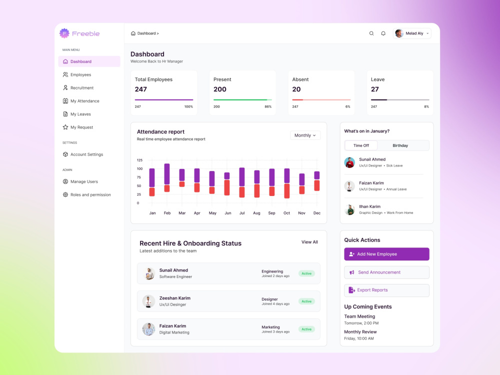This screenshot has height=375, width=500.
Task: Click the megaphone icon in Send Announcement
Action: pyautogui.click(x=351, y=272)
